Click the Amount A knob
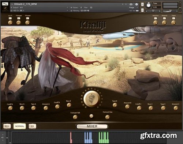Screen dimensions: 183x144 (46, 108)
